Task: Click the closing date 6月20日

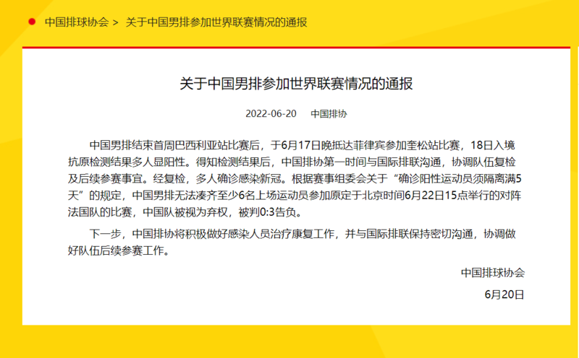Action: tap(504, 294)
